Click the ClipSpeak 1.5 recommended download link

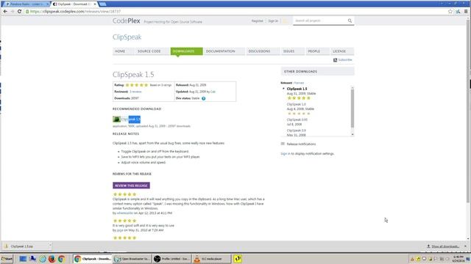tap(131, 120)
